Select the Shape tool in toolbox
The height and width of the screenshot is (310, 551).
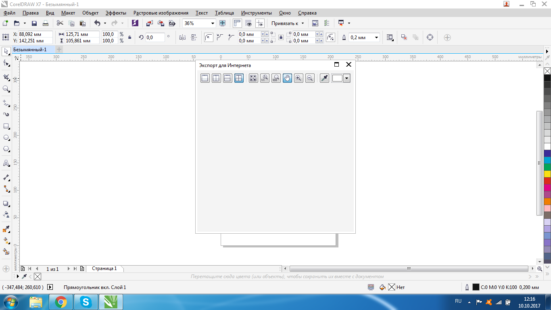[x=6, y=63]
